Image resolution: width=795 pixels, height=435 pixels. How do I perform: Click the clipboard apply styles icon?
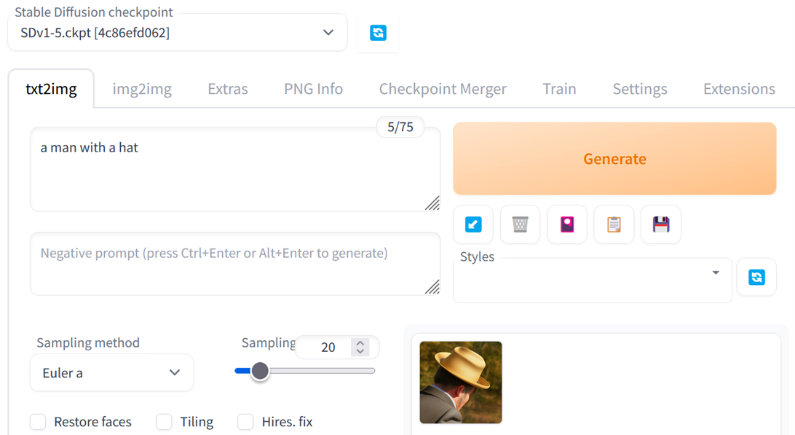(614, 224)
